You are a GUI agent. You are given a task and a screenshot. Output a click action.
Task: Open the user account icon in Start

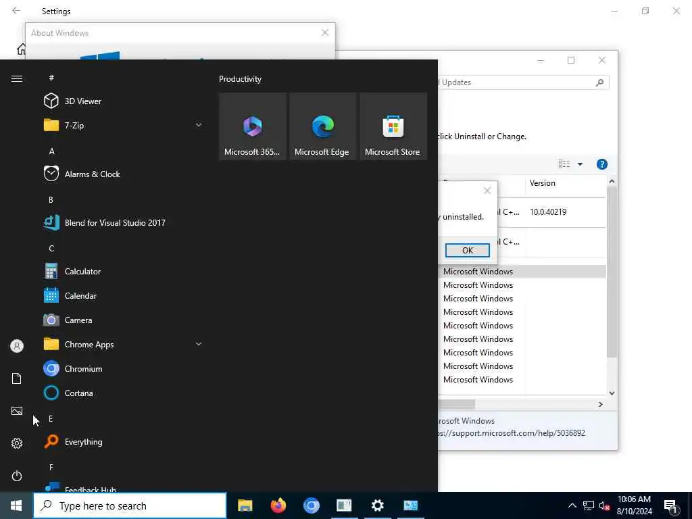(17, 346)
